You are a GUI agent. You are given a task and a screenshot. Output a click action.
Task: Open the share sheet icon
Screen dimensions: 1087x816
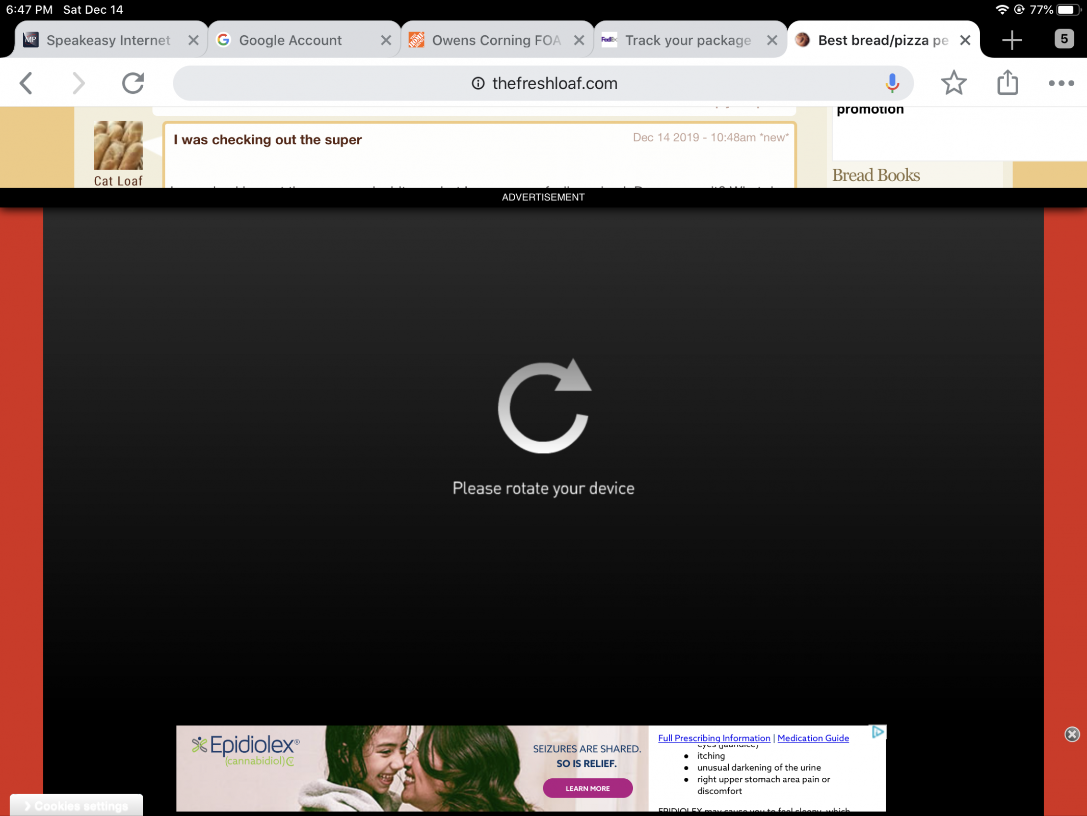[x=1008, y=83]
